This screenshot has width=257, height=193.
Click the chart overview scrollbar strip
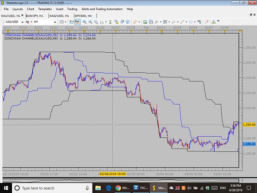click(x=120, y=181)
